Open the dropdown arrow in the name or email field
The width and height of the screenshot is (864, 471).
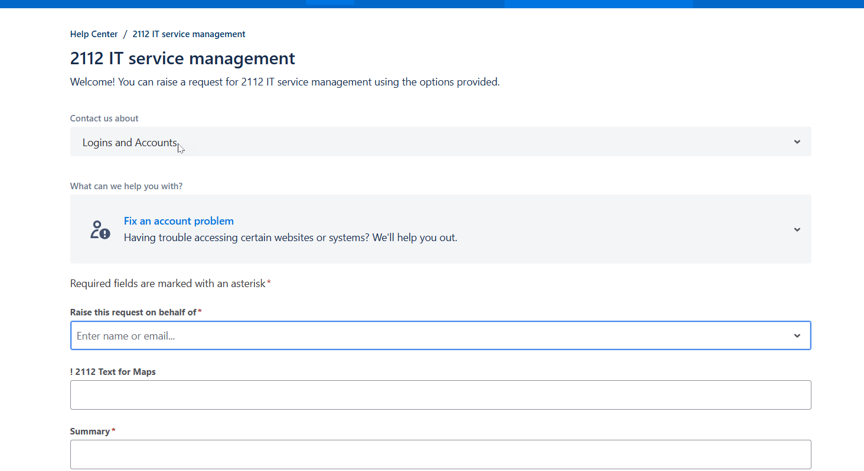coord(797,335)
